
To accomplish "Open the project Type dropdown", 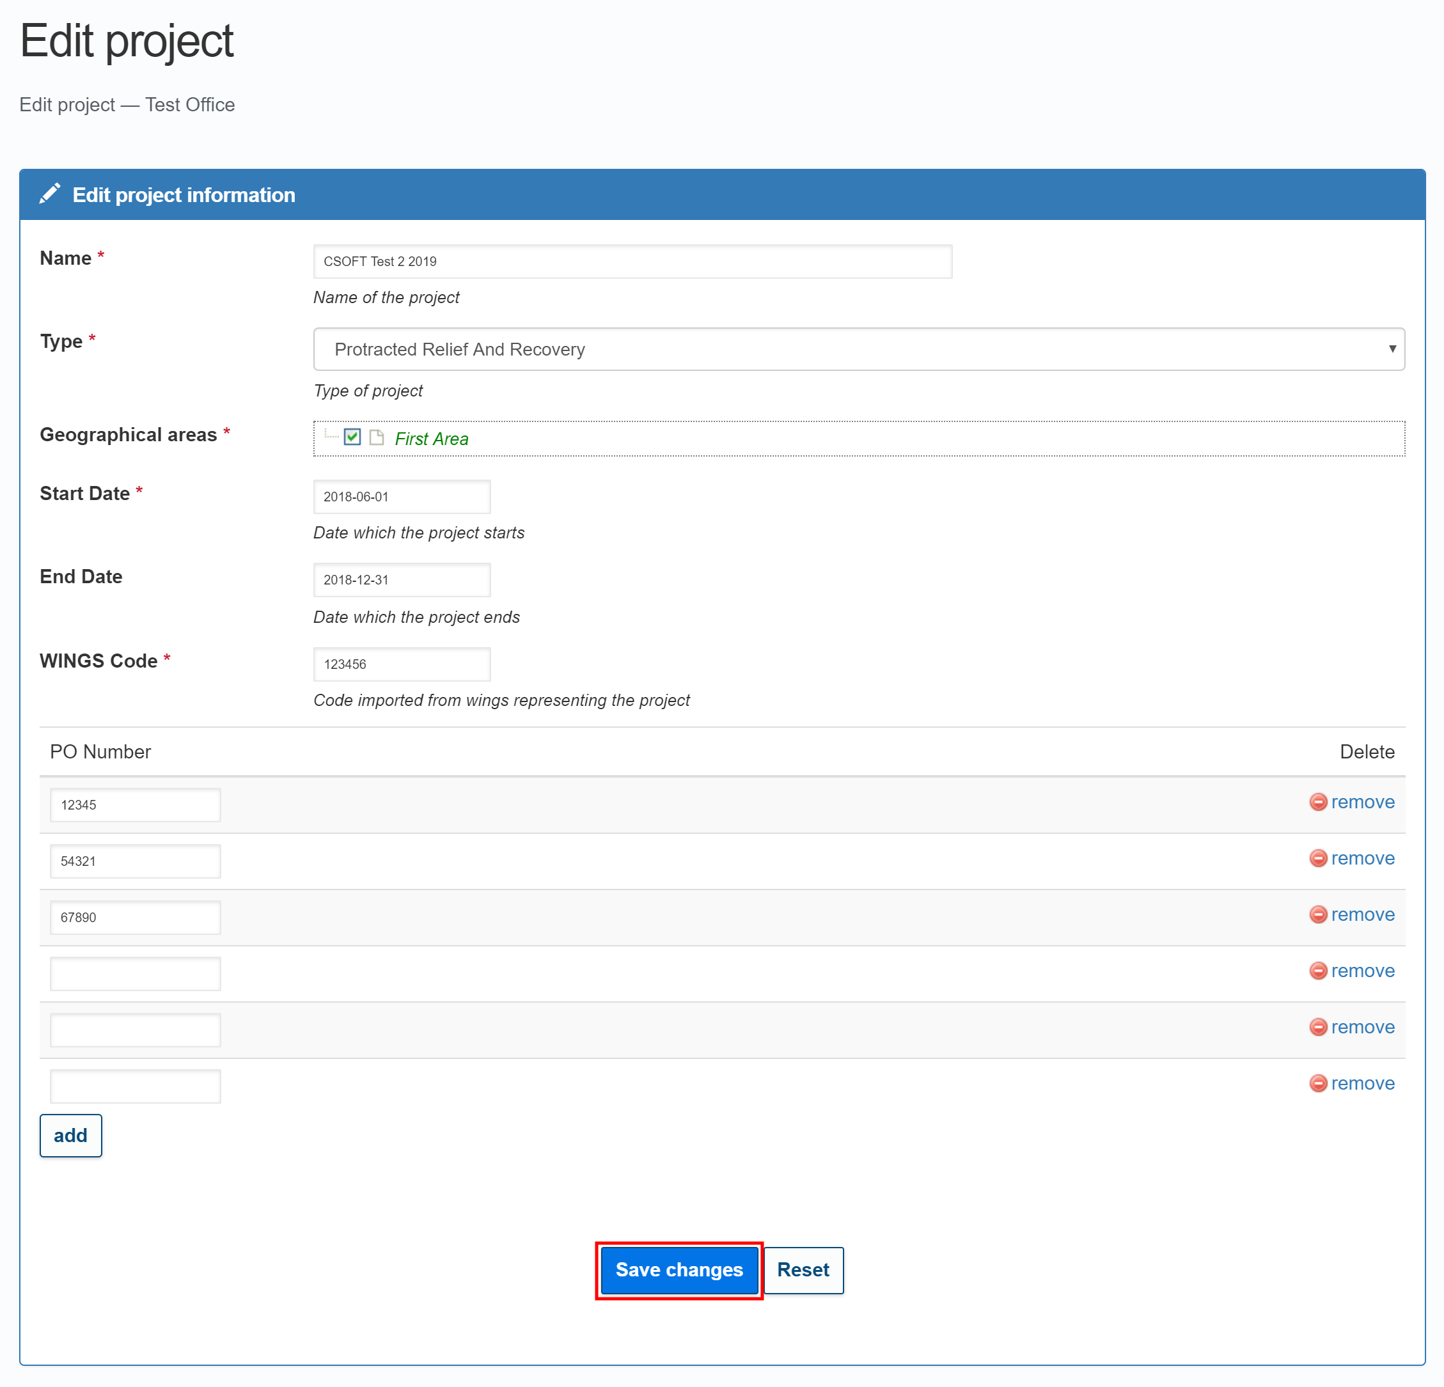I will tap(858, 349).
